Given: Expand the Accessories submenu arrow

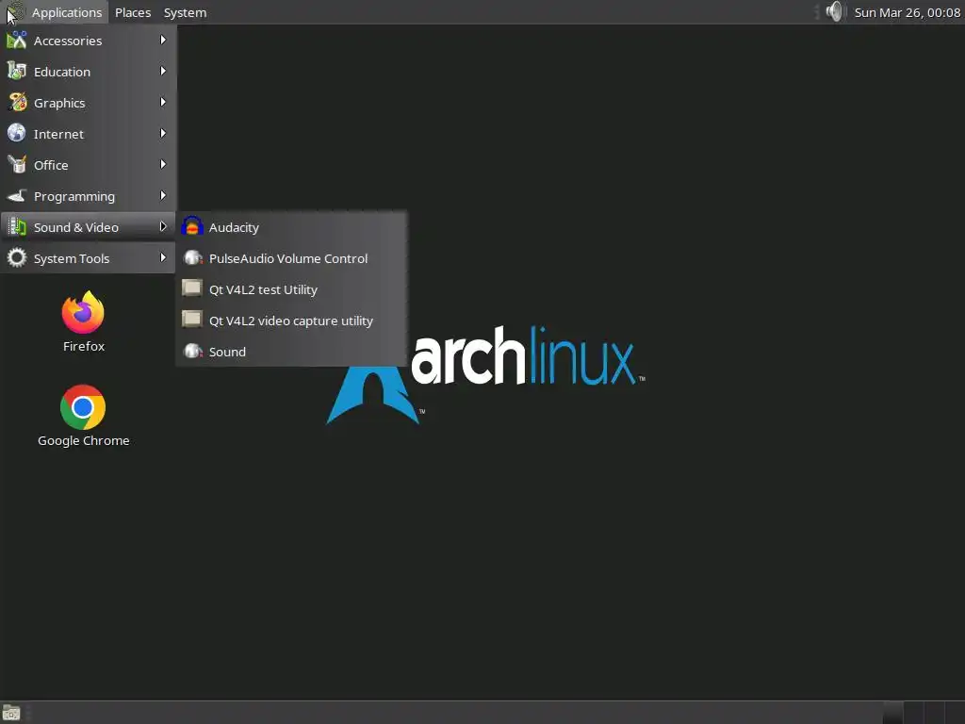Looking at the screenshot, I should (x=163, y=40).
